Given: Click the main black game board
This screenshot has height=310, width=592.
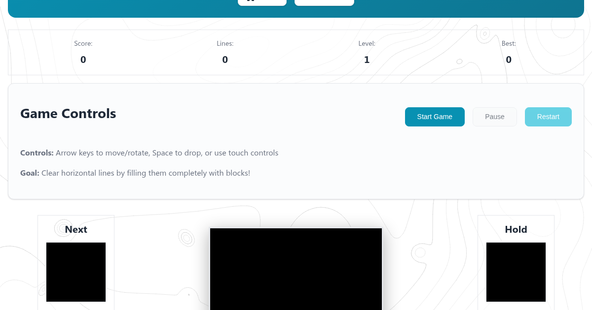Looking at the screenshot, I should pyautogui.click(x=296, y=269).
